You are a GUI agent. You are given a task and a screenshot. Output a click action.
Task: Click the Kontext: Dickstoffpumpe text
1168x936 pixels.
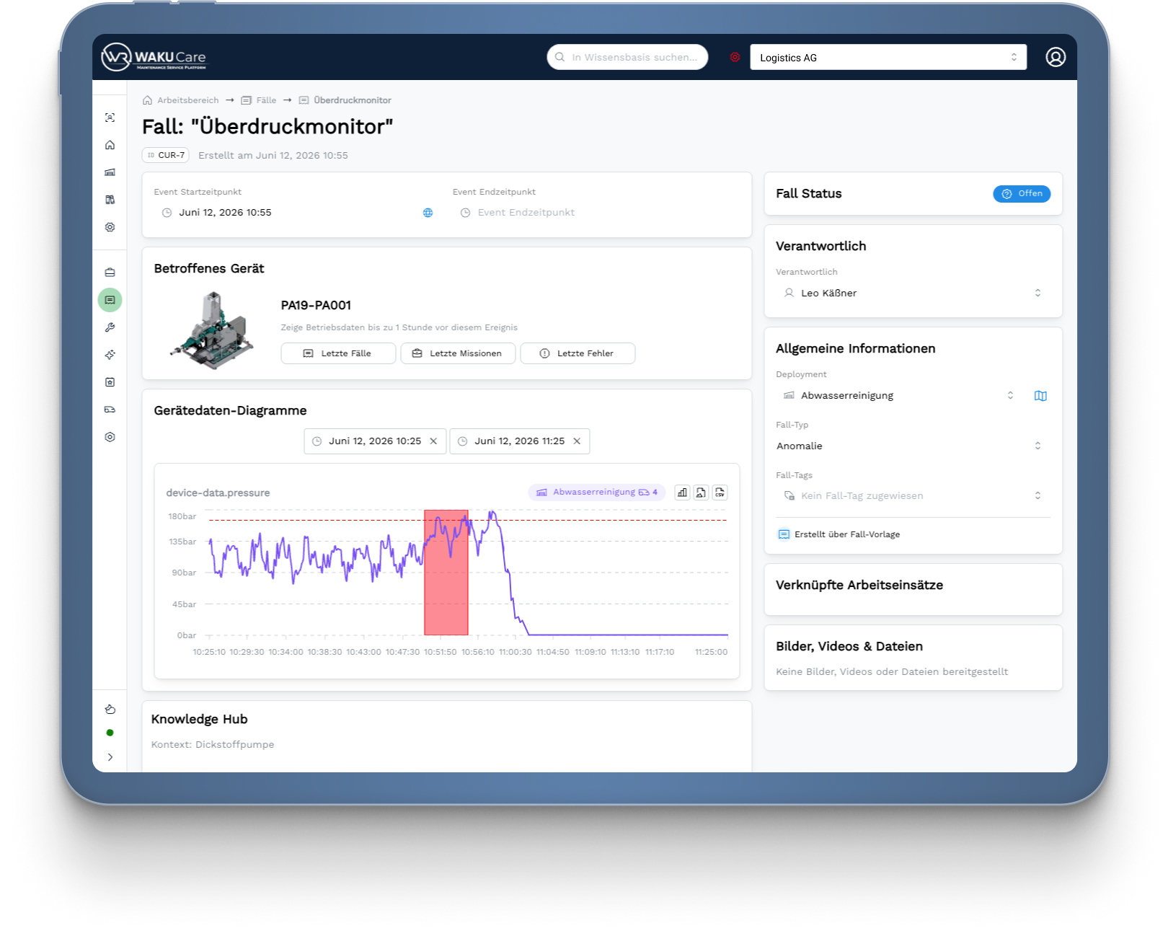[x=213, y=745]
